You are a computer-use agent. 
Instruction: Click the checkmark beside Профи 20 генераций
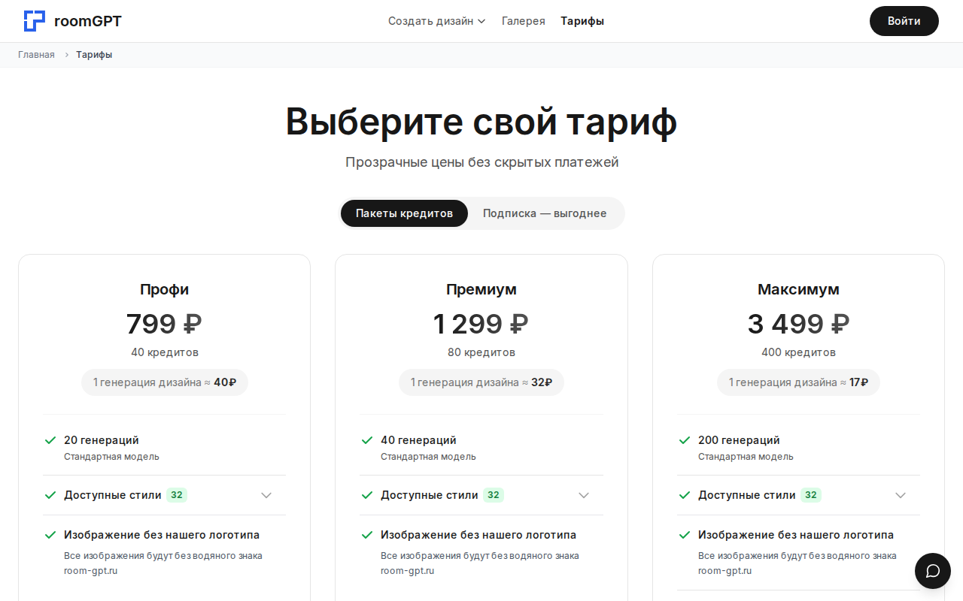point(50,440)
